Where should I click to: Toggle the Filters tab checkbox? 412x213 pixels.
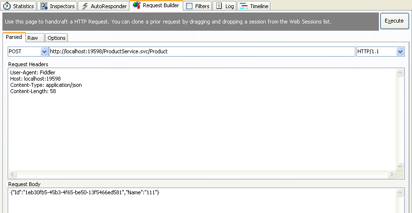tap(189, 6)
